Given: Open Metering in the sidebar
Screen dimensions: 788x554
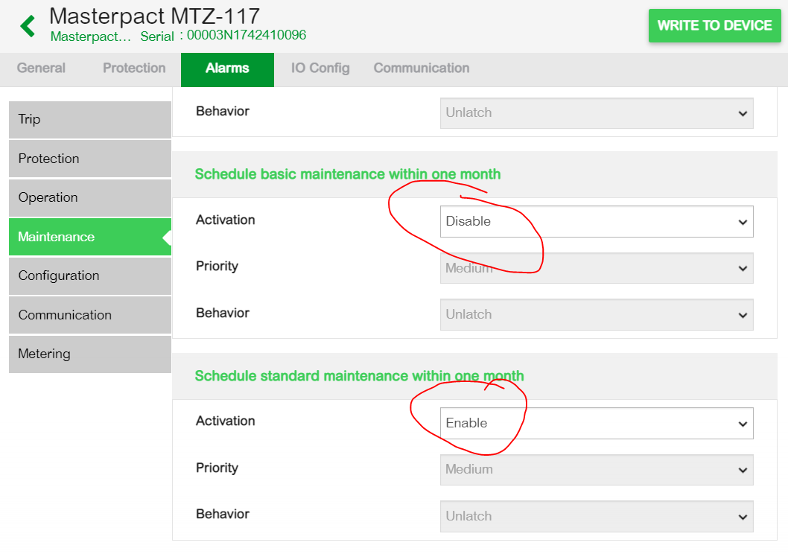Looking at the screenshot, I should tap(90, 354).
